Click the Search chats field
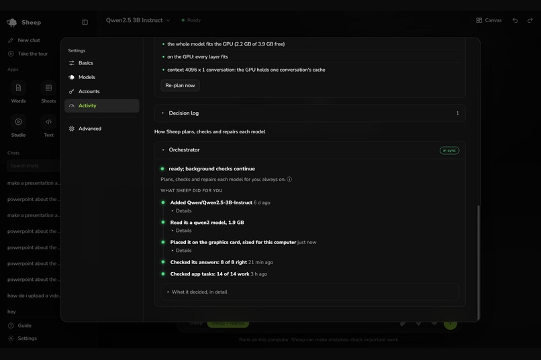The image size is (541, 360). [34, 166]
